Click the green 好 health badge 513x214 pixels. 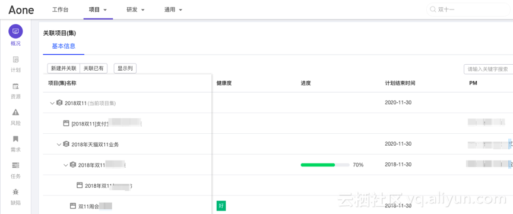pos(221,206)
